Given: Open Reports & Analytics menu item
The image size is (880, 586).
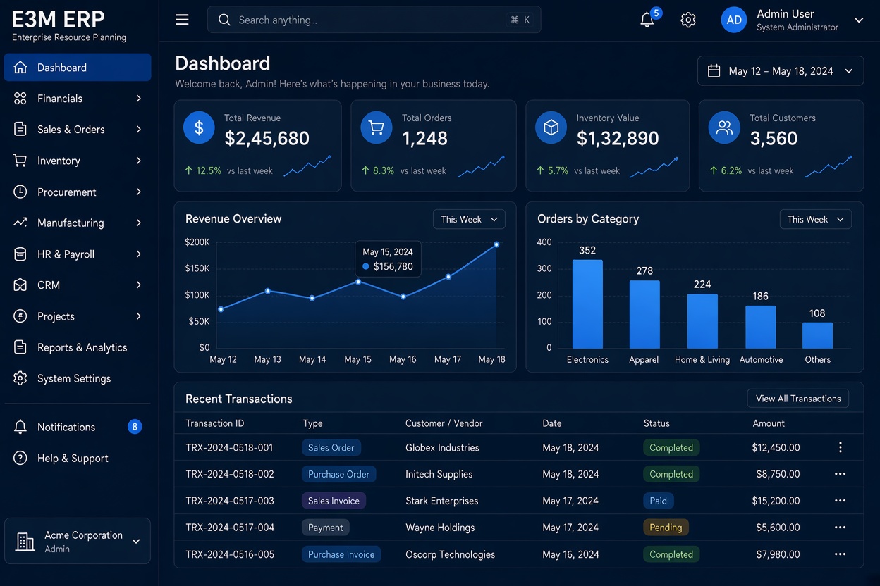Looking at the screenshot, I should pos(78,347).
